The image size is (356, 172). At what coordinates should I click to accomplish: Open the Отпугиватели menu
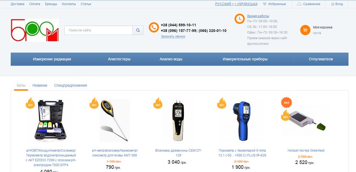tap(321, 59)
